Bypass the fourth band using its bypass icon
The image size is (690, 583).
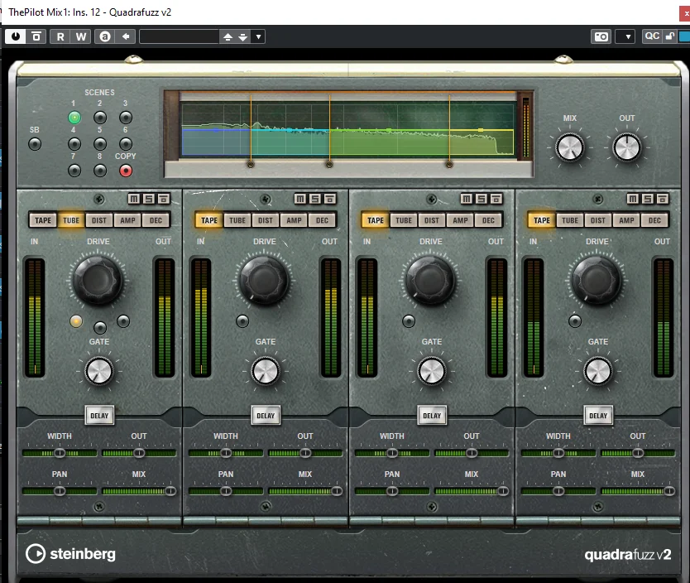click(662, 199)
